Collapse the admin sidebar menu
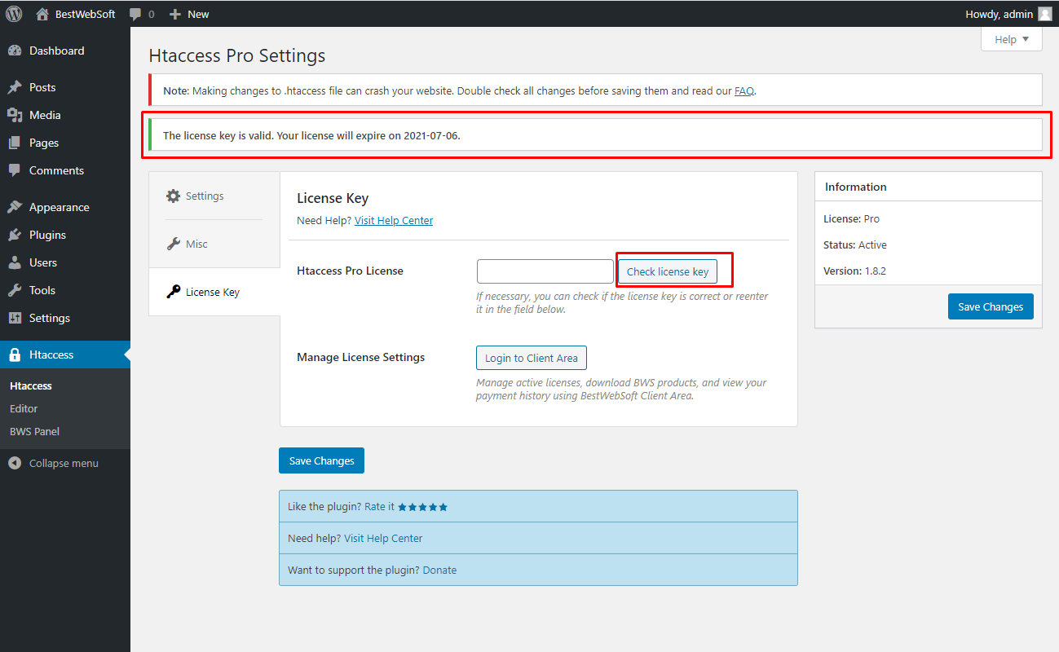1059x652 pixels. click(65, 463)
